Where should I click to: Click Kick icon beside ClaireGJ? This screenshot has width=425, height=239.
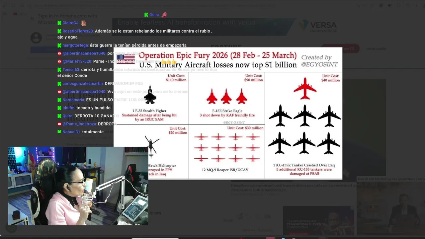coord(59,23)
